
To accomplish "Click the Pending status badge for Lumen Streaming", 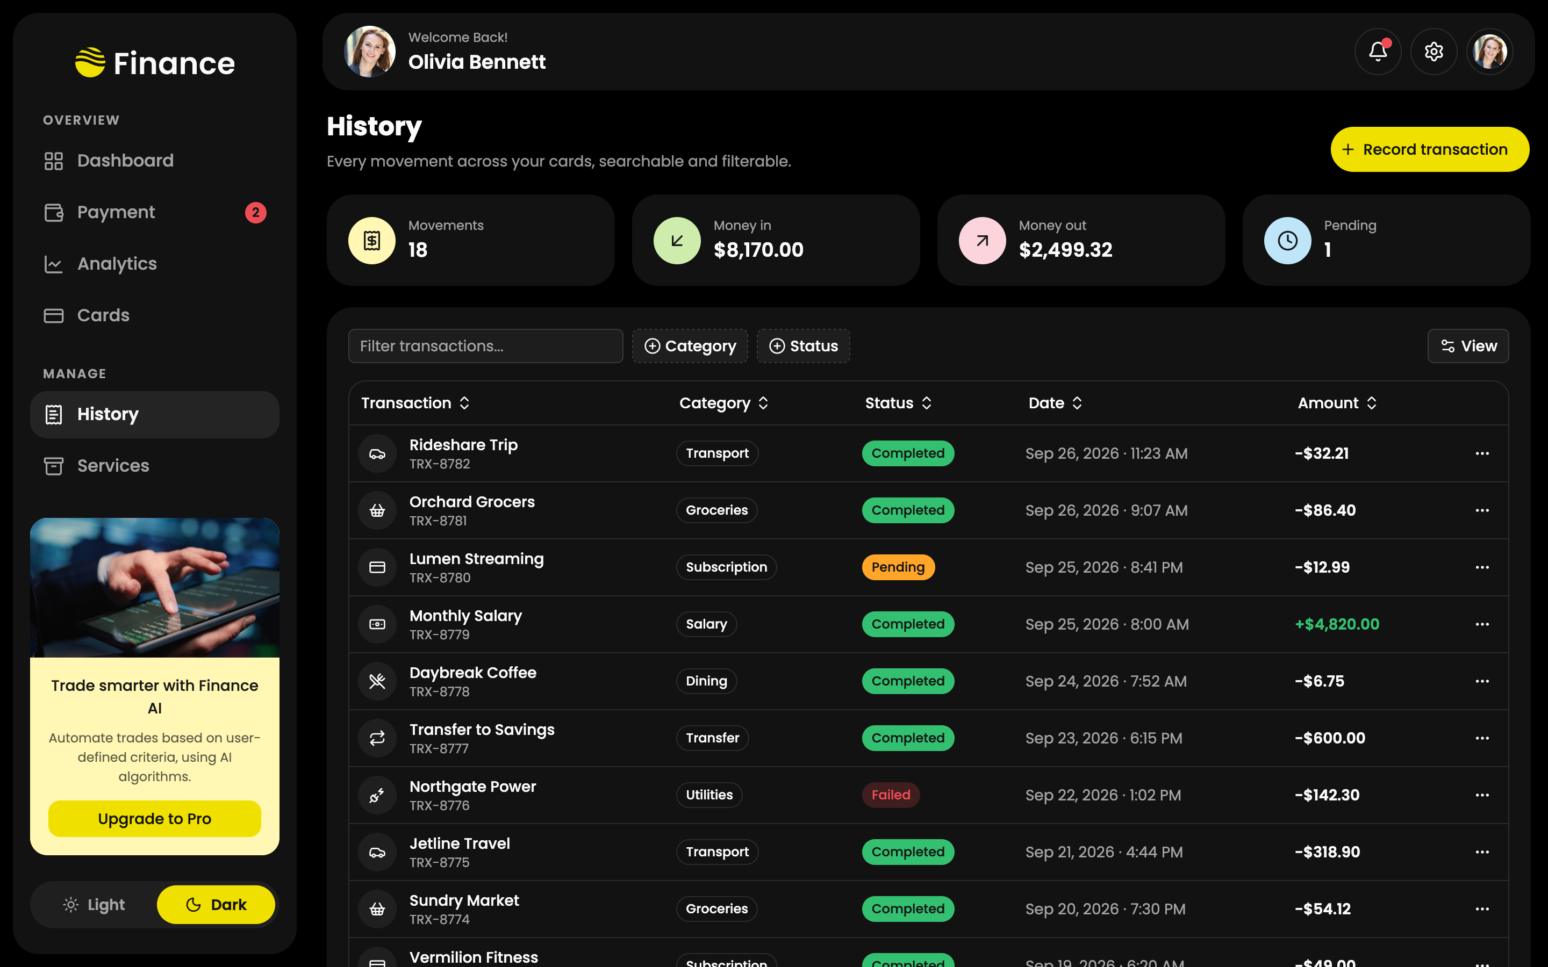I will click(898, 567).
